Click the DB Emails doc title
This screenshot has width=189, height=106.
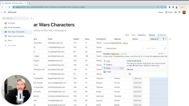12,12
